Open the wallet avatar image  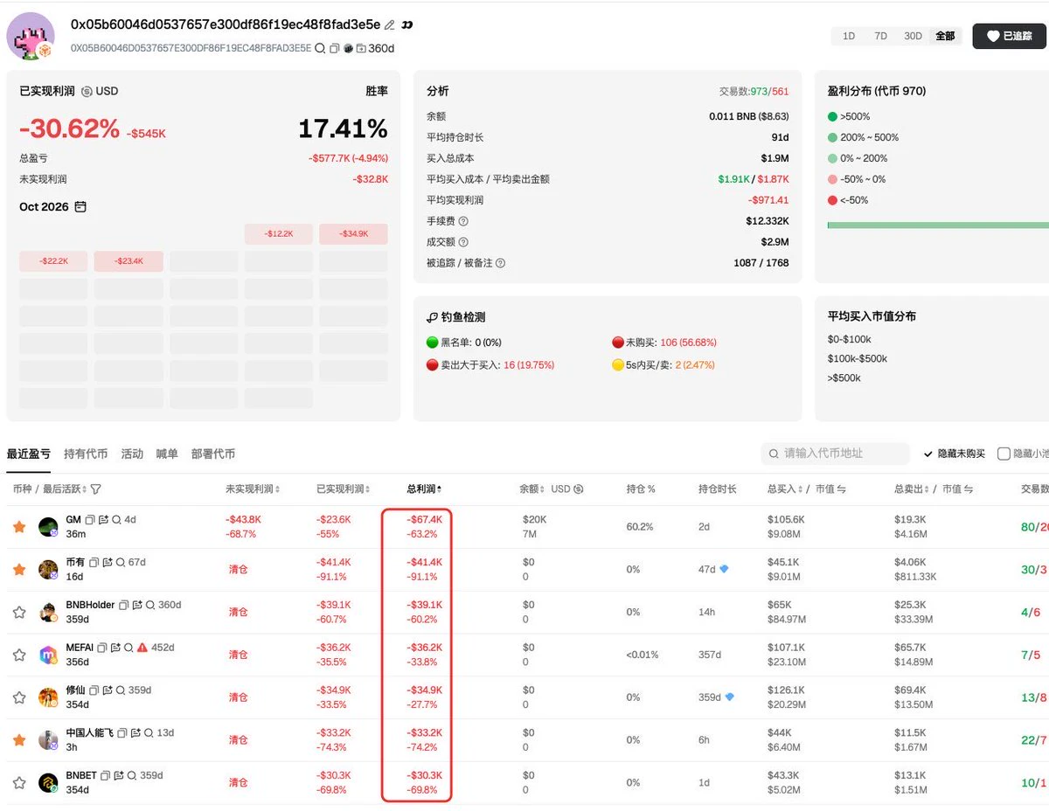click(x=31, y=36)
